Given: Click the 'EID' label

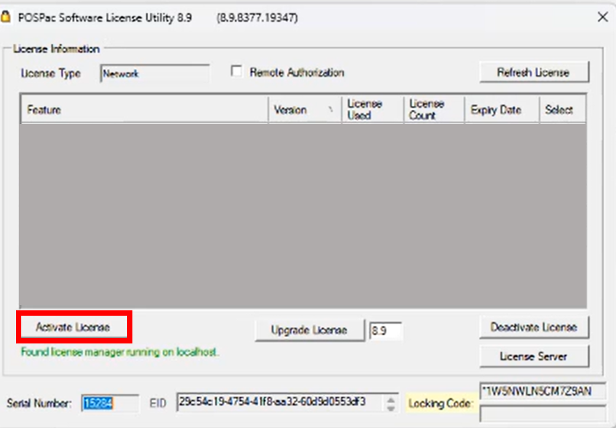Looking at the screenshot, I should (x=158, y=403).
